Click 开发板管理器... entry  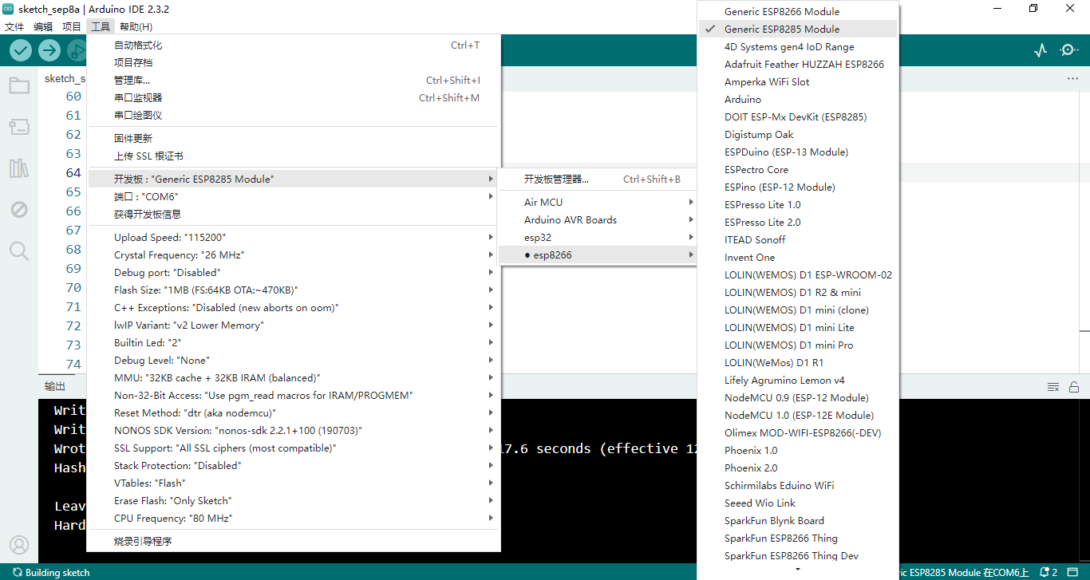click(556, 180)
